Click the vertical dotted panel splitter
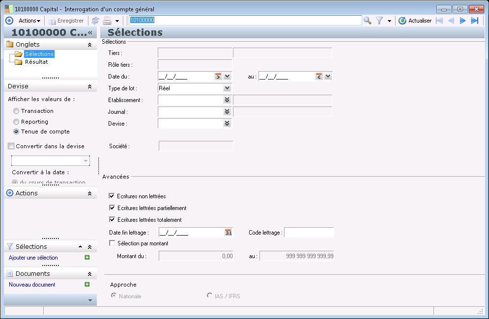 tap(99, 166)
